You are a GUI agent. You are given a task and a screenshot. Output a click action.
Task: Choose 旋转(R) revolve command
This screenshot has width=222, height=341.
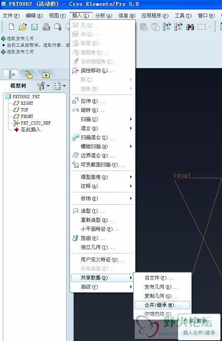[x=102, y=110]
